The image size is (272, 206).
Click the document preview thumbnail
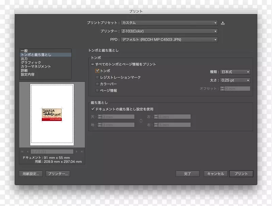tap(52, 114)
